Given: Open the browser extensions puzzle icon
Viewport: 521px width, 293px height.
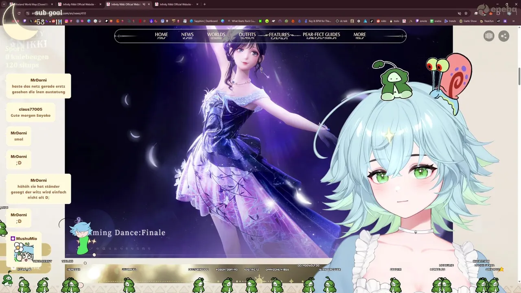Looking at the screenshot, I should click(498, 13).
